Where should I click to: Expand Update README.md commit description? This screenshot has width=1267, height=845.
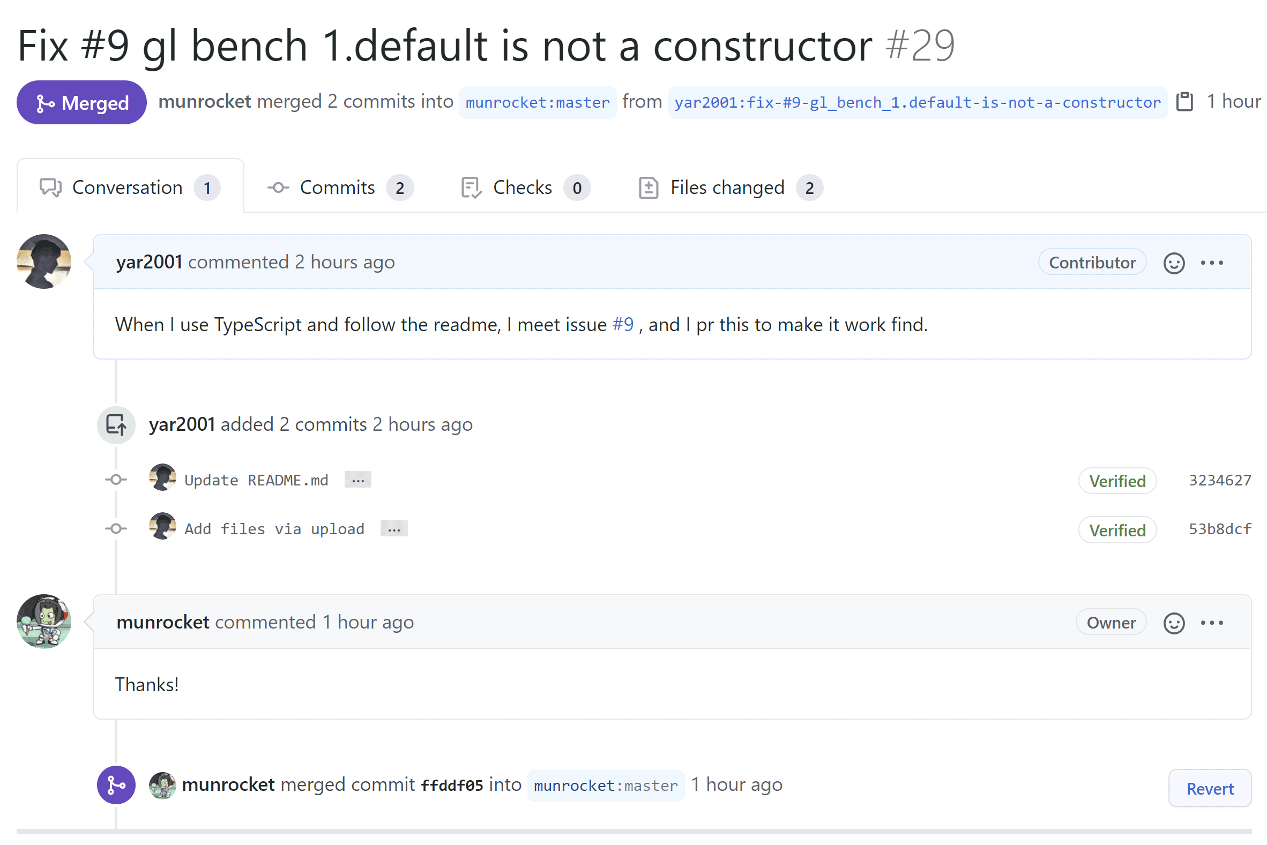358,480
